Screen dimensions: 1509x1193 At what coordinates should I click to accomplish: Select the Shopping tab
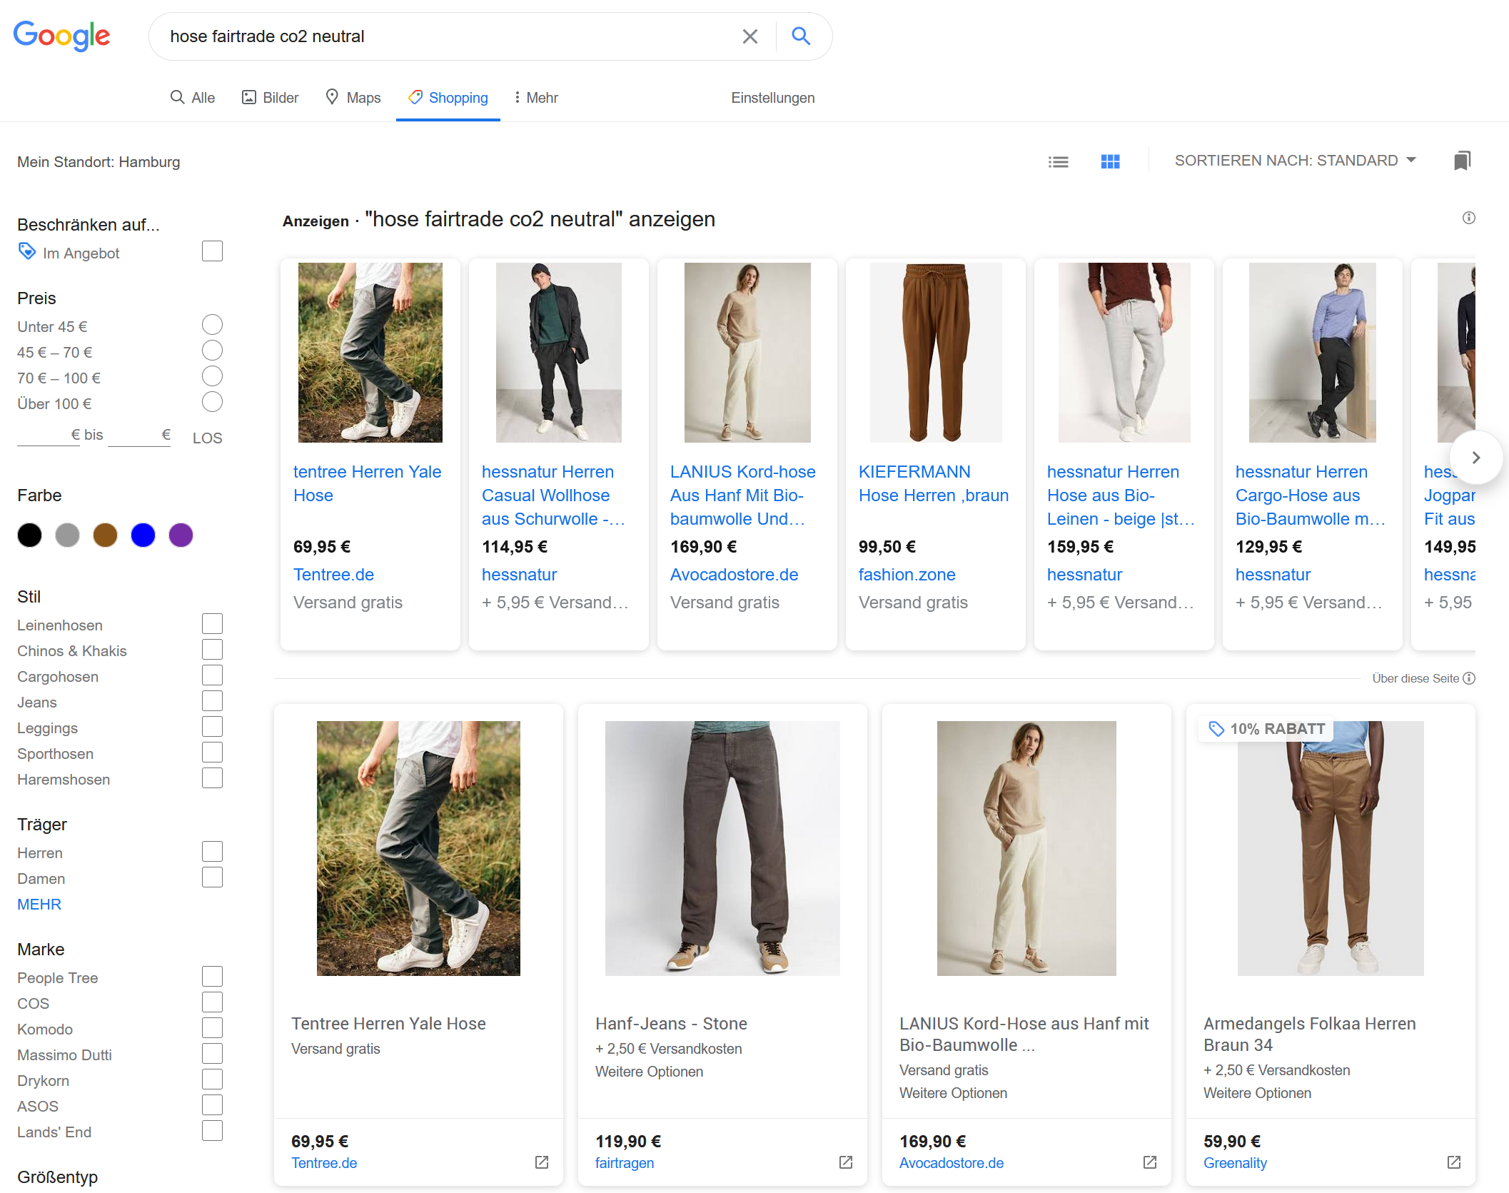click(x=448, y=98)
